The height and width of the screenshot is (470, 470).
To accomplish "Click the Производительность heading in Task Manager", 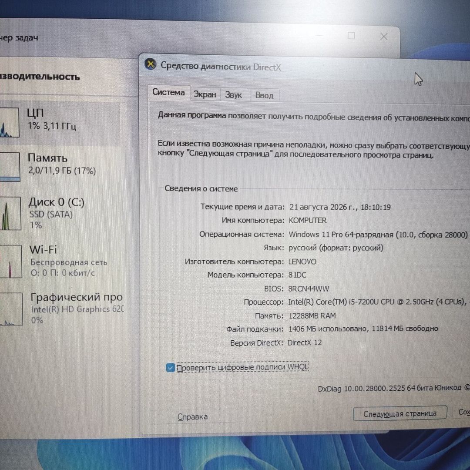I will [x=40, y=77].
